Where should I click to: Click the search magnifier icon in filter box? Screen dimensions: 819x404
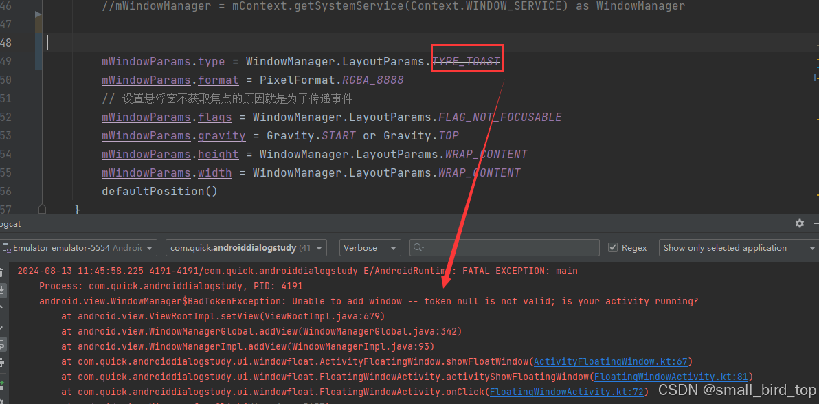click(x=417, y=248)
